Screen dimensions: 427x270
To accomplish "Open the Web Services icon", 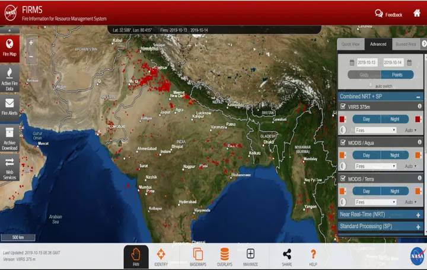I will pyautogui.click(x=9, y=168).
